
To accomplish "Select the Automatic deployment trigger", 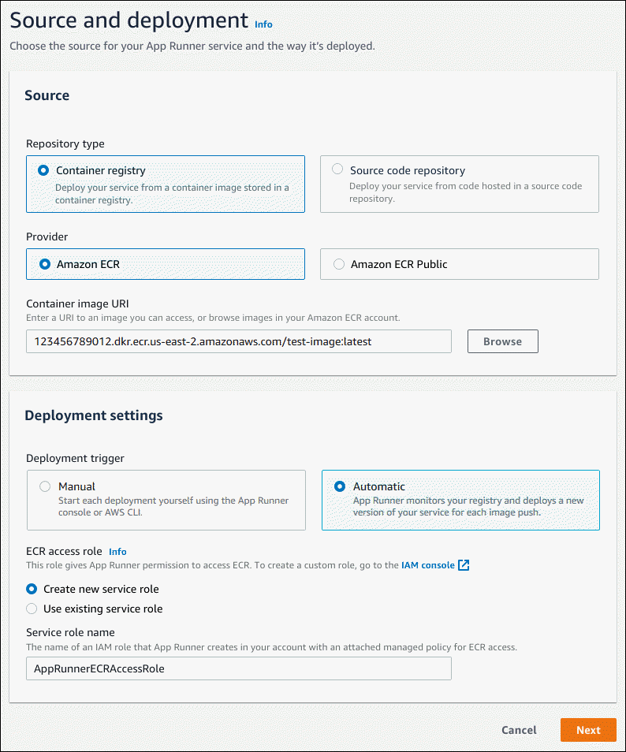I will pos(340,486).
